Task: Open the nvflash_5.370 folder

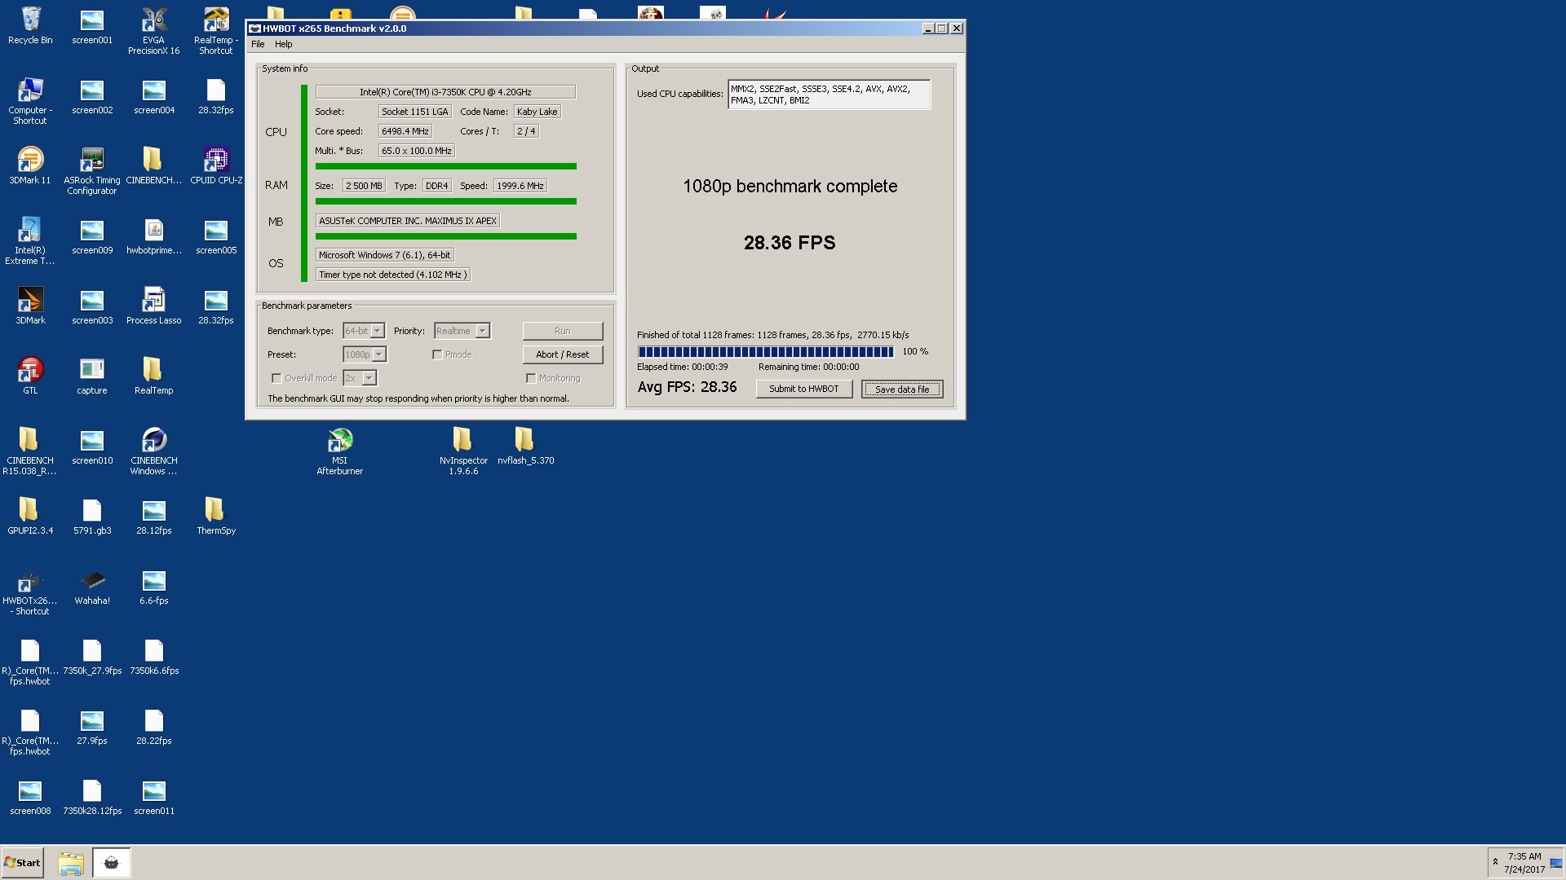Action: point(525,446)
